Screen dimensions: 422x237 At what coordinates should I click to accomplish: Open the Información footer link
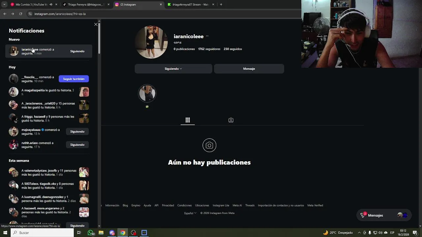(x=112, y=205)
